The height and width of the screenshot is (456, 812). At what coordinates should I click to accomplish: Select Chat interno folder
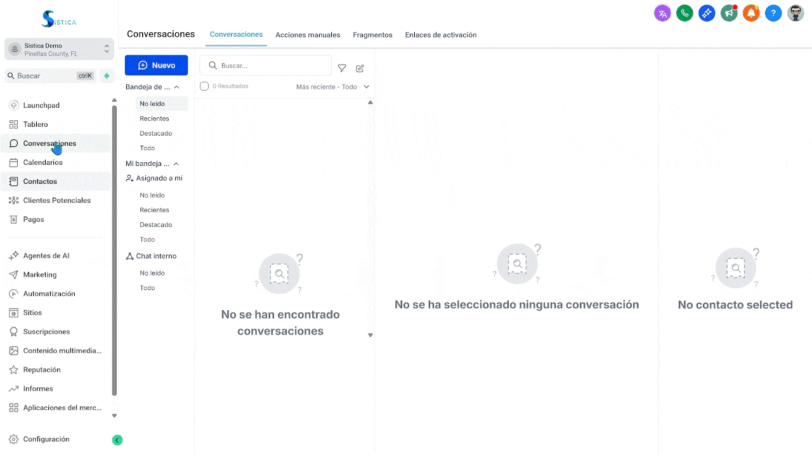coord(151,256)
